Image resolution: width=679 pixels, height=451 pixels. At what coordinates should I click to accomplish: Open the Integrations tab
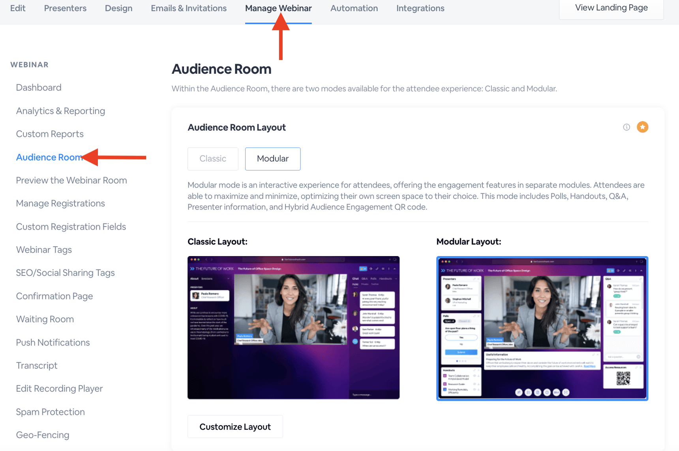point(420,8)
